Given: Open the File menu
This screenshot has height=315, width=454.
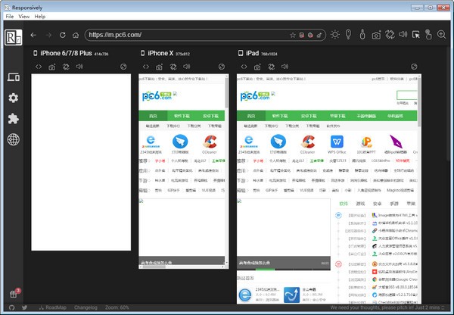Looking at the screenshot, I should pyautogui.click(x=11, y=16).
